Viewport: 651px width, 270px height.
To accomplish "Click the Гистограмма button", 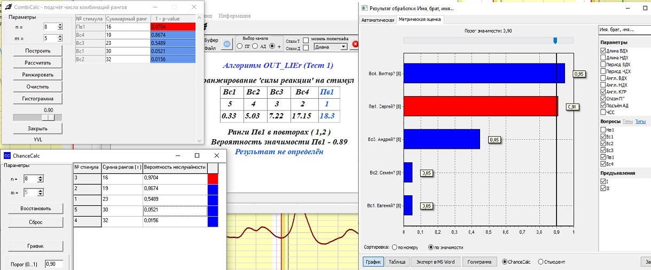I will pos(38,99).
